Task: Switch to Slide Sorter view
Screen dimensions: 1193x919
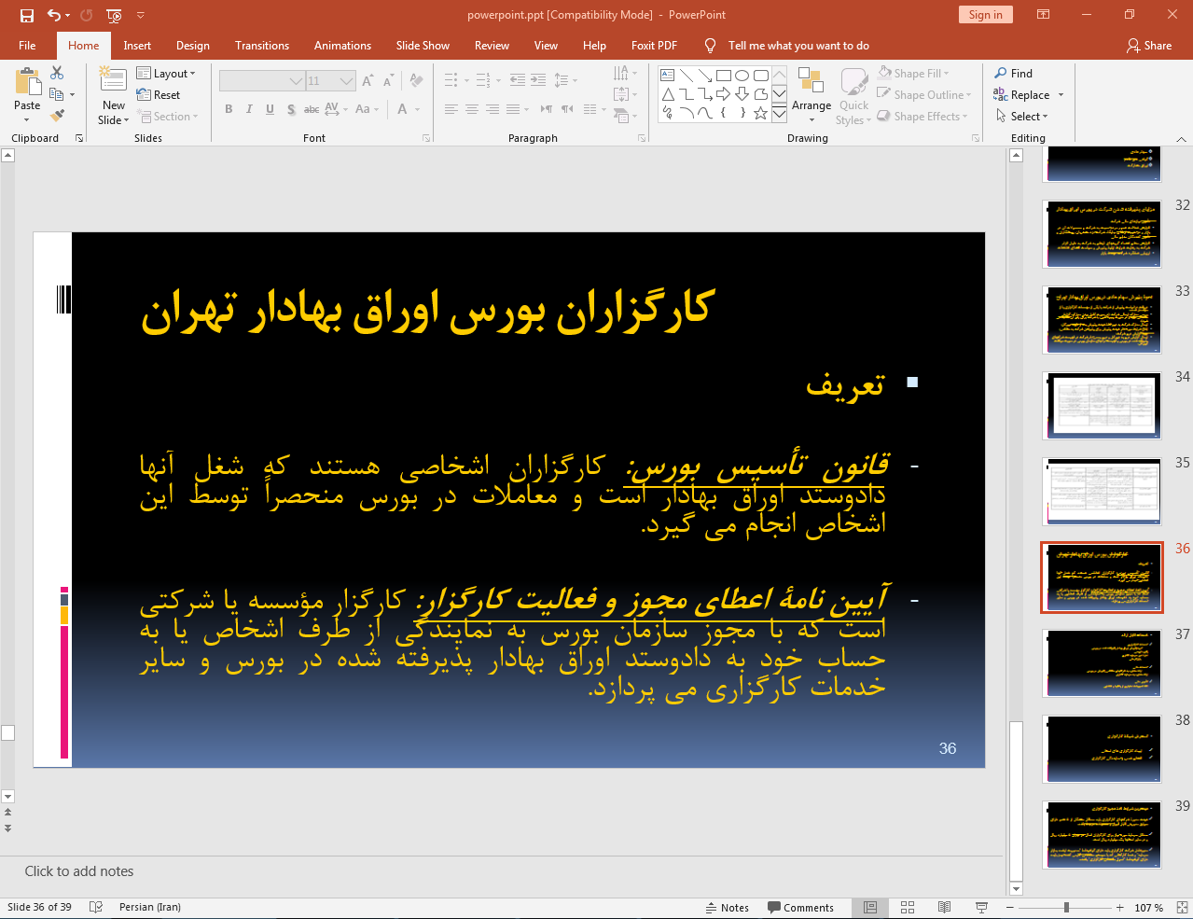Action: 908,908
